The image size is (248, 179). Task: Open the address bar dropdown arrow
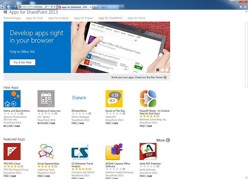[x=49, y=7]
